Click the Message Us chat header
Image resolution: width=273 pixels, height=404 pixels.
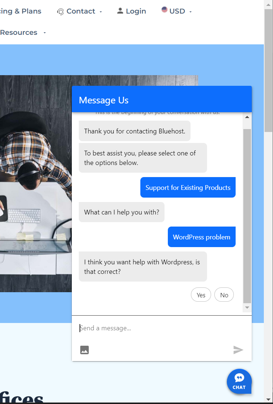(x=162, y=99)
